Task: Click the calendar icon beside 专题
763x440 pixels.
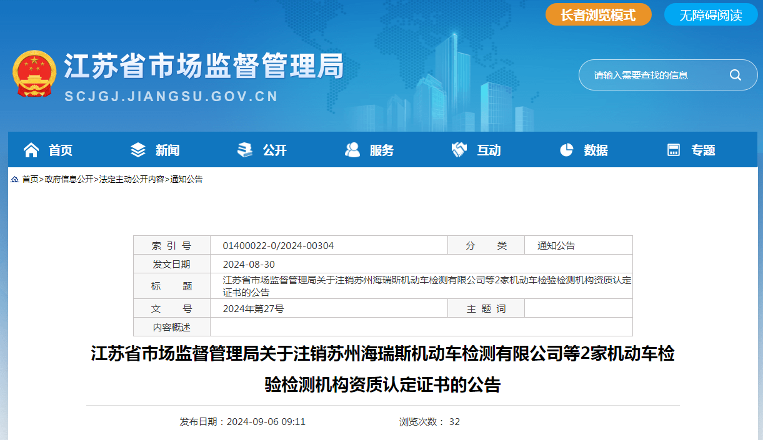Action: pos(674,150)
